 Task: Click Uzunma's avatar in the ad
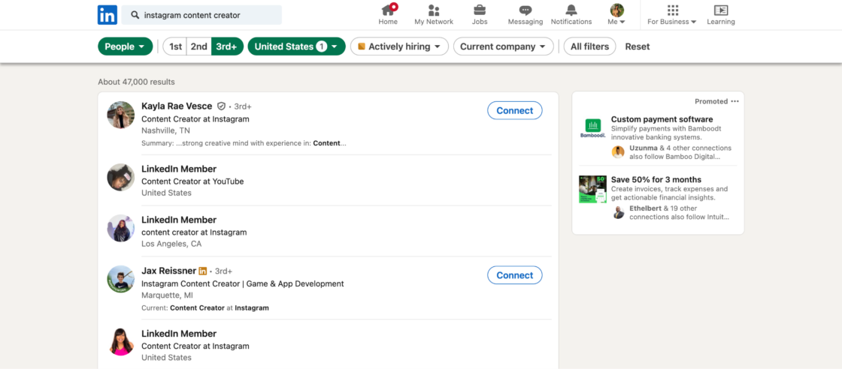(618, 152)
